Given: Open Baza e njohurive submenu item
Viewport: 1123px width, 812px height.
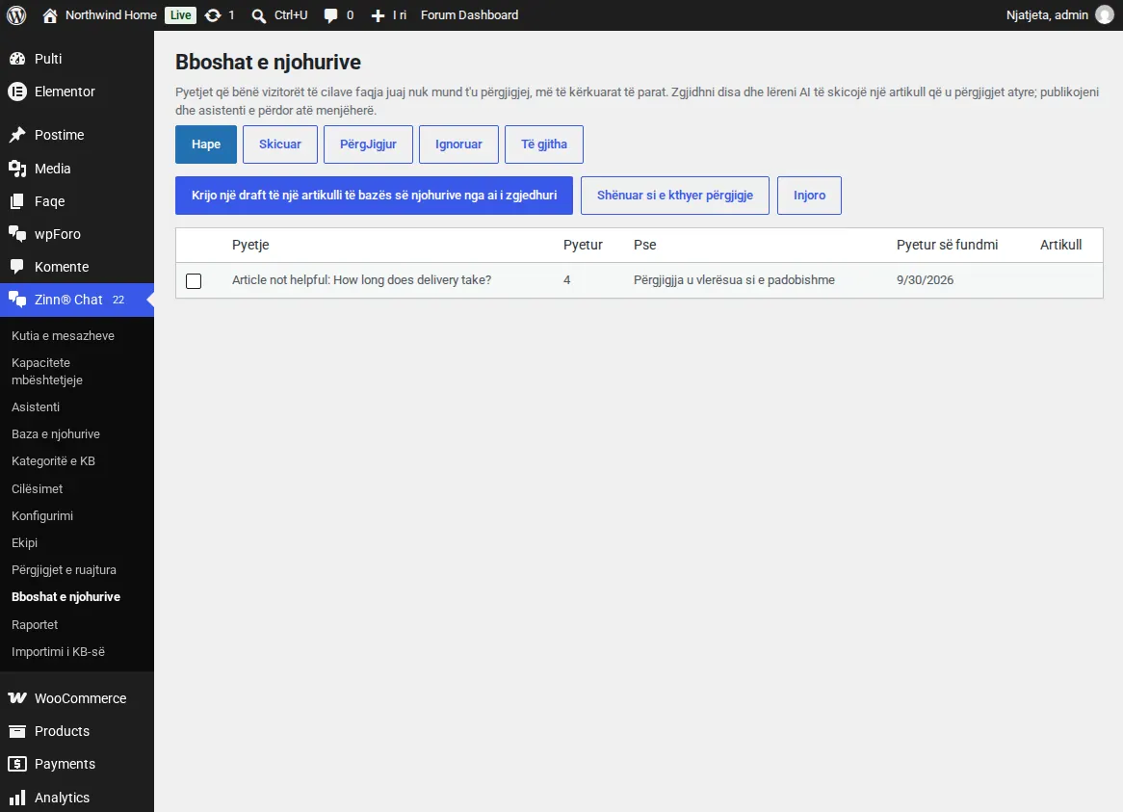Looking at the screenshot, I should (56, 433).
